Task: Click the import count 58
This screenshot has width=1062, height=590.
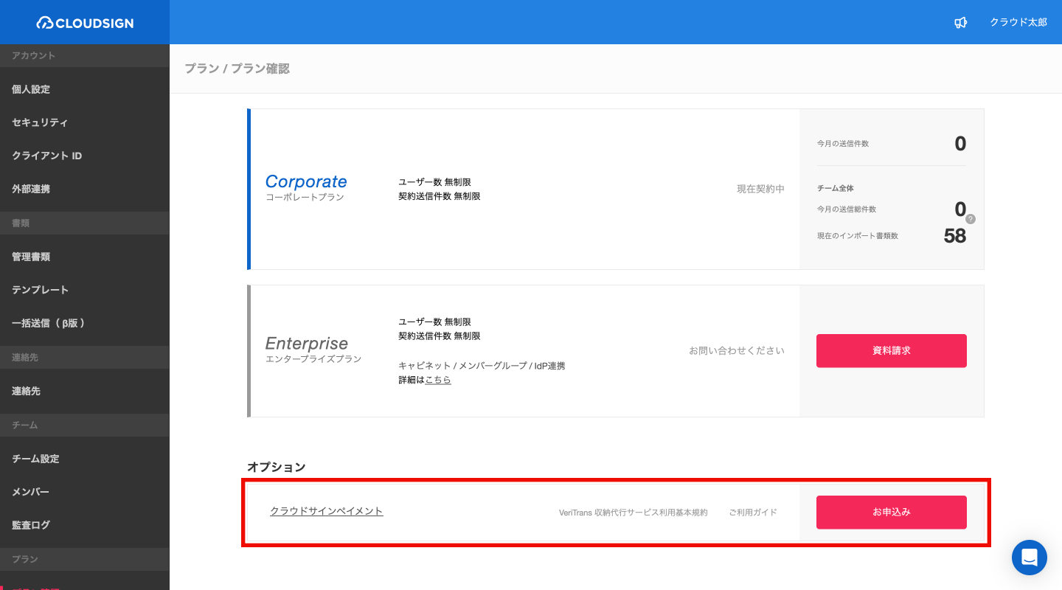Action: [x=955, y=235]
